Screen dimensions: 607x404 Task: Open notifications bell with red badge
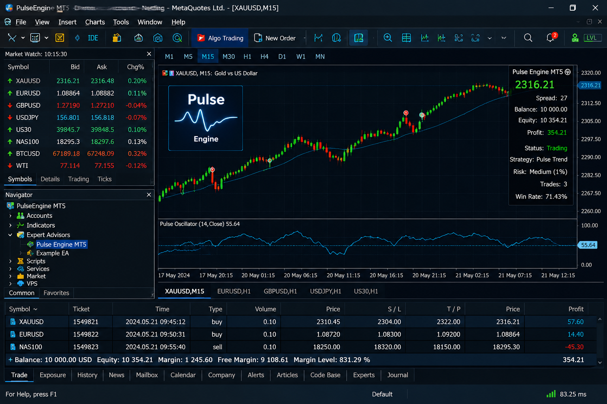tap(550, 38)
